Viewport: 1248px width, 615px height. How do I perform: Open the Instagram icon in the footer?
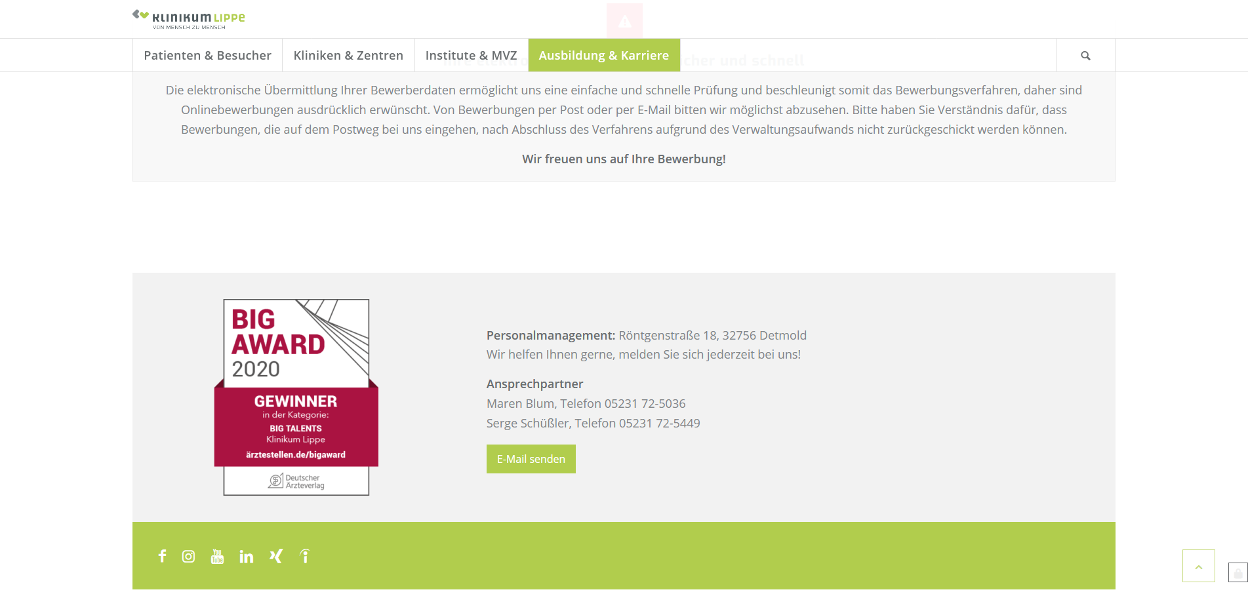click(x=188, y=556)
